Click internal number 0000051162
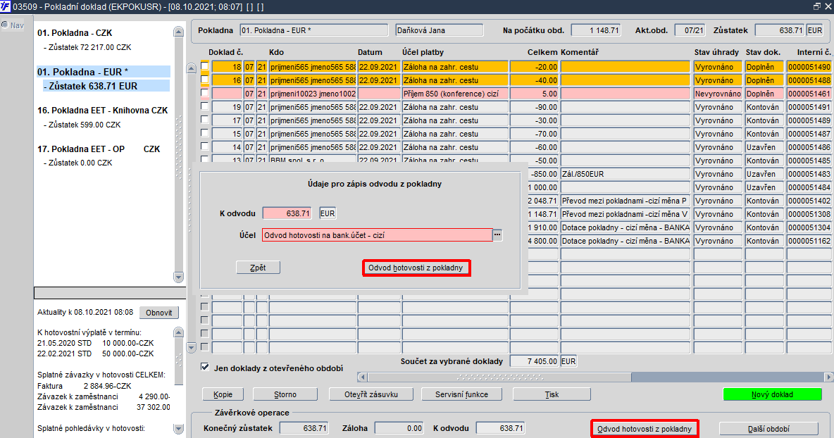This screenshot has height=438, width=834. [809, 241]
